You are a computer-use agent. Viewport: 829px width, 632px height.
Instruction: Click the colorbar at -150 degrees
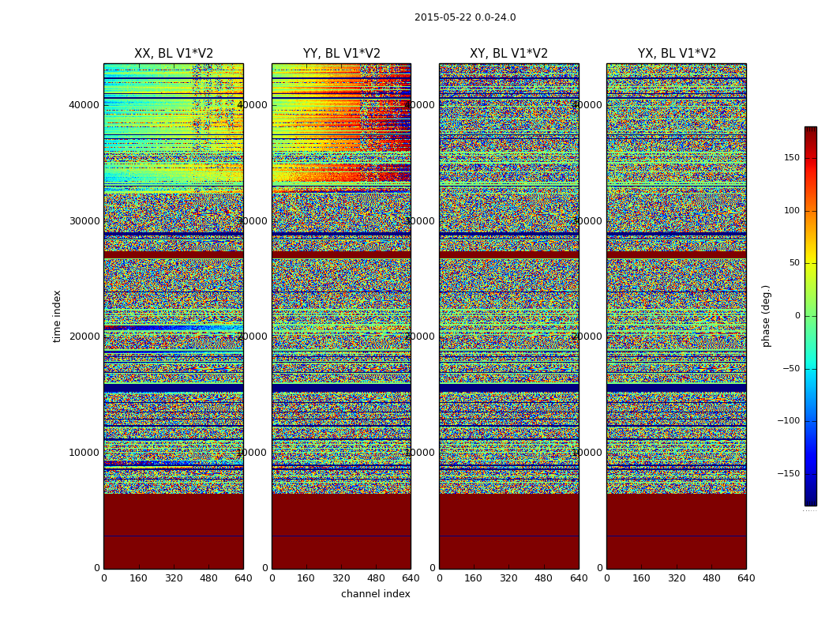[x=811, y=473]
